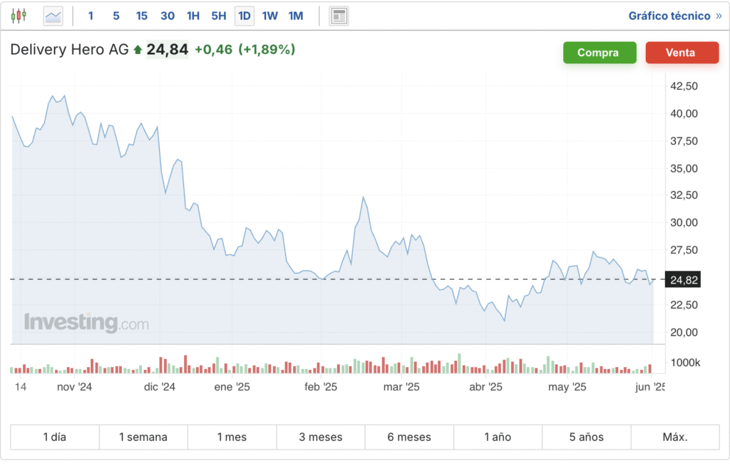730x466 pixels.
Task: Click the may '25 date label
Action: coord(567,387)
